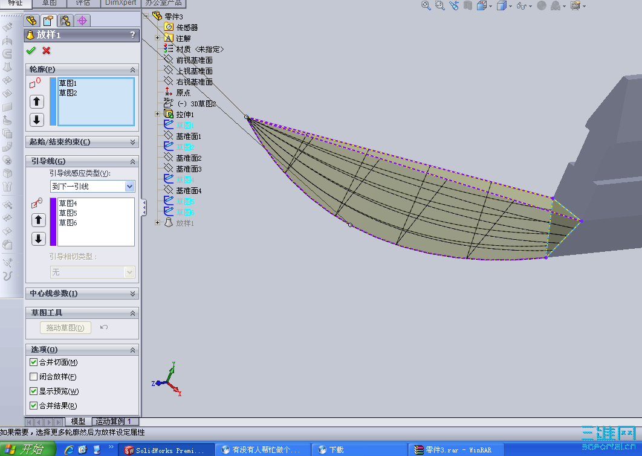The height and width of the screenshot is (456, 642).
Task: Switch to the 办公室产品 tab
Action: pyautogui.click(x=164, y=3)
